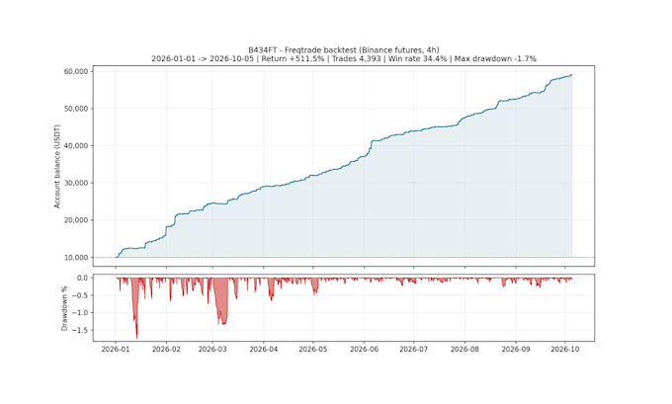This screenshot has width=672, height=404.
Task: Click the -1.5 drawdown tick label
Action: (x=80, y=330)
